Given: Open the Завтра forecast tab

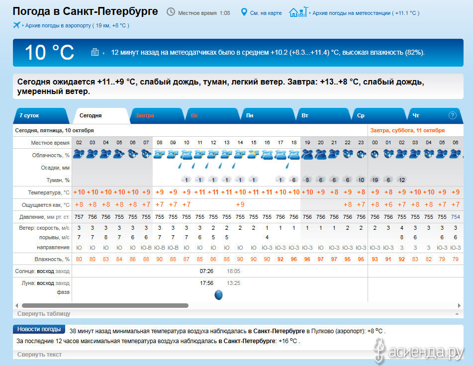Looking at the screenshot, I should point(145,115).
